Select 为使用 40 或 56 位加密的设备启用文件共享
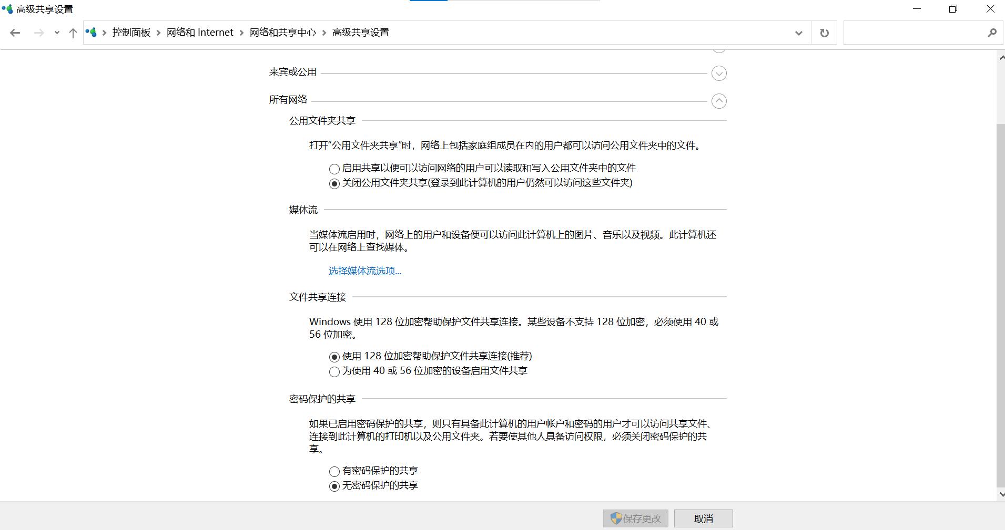Image resolution: width=1005 pixels, height=530 pixels. pyautogui.click(x=334, y=371)
